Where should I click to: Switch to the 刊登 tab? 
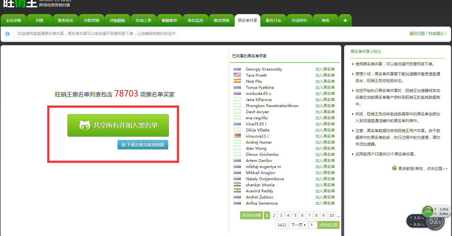(39, 21)
